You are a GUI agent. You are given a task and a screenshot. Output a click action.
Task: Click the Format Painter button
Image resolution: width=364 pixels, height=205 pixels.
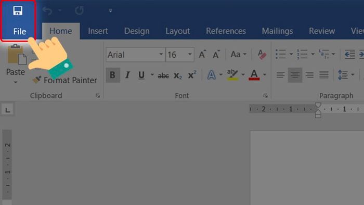click(65, 80)
